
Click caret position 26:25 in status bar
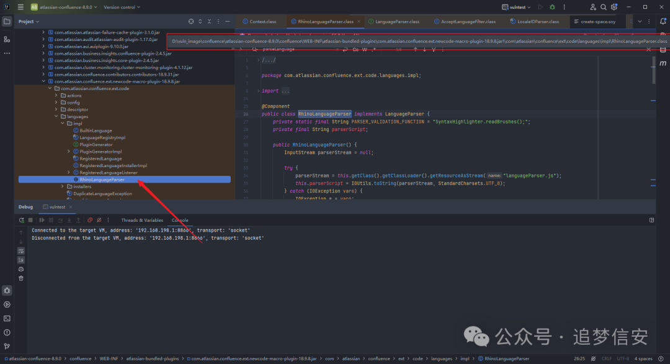[579, 359]
